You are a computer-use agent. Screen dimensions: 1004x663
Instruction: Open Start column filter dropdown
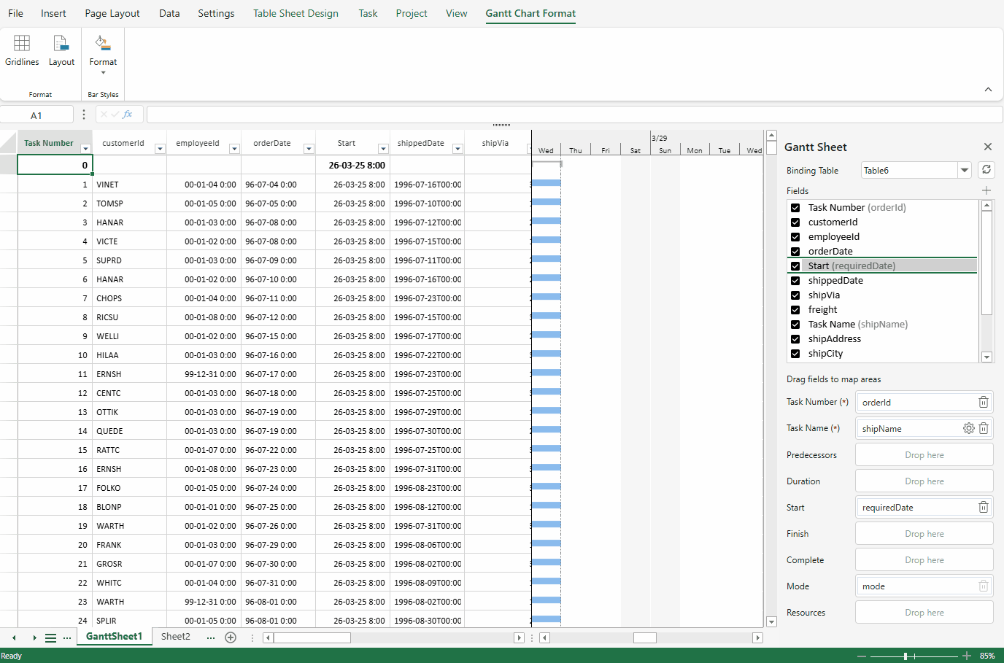click(x=383, y=149)
